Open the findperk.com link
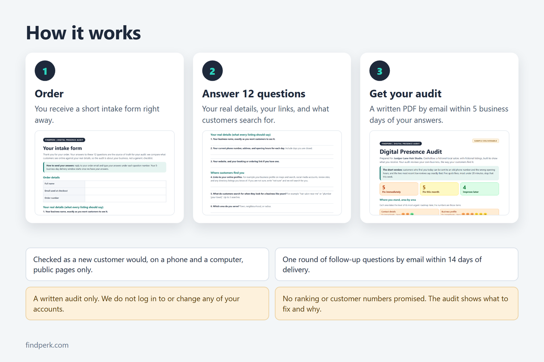This screenshot has width=544, height=362. (x=47, y=345)
